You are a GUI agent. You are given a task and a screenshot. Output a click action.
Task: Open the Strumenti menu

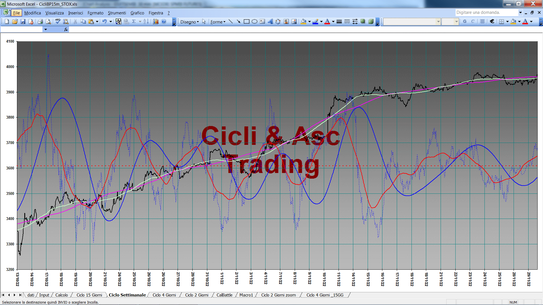117,13
